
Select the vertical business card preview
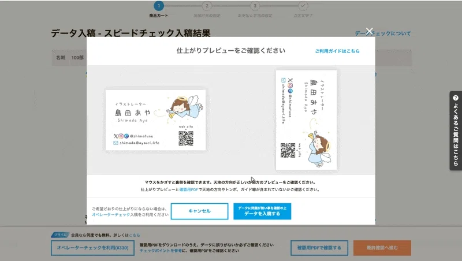tap(306, 120)
